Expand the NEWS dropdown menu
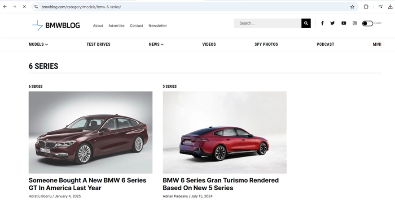This screenshot has width=395, height=210. pyautogui.click(x=156, y=44)
